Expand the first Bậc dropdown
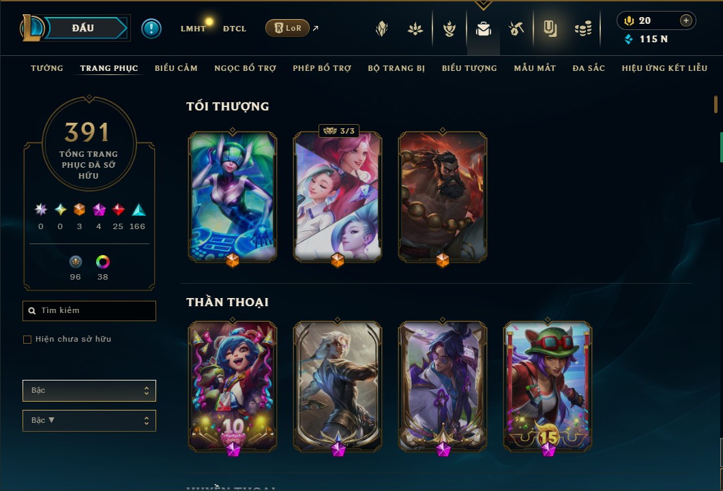The width and height of the screenshot is (723, 491). click(x=89, y=391)
